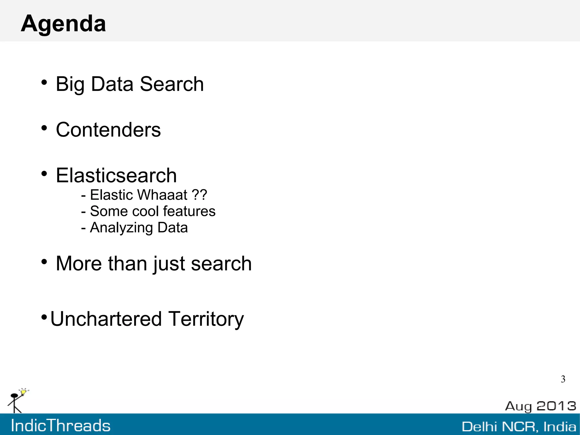Select the Unchartered Territory item
The width and height of the screenshot is (580, 435).
pyautogui.click(x=147, y=319)
